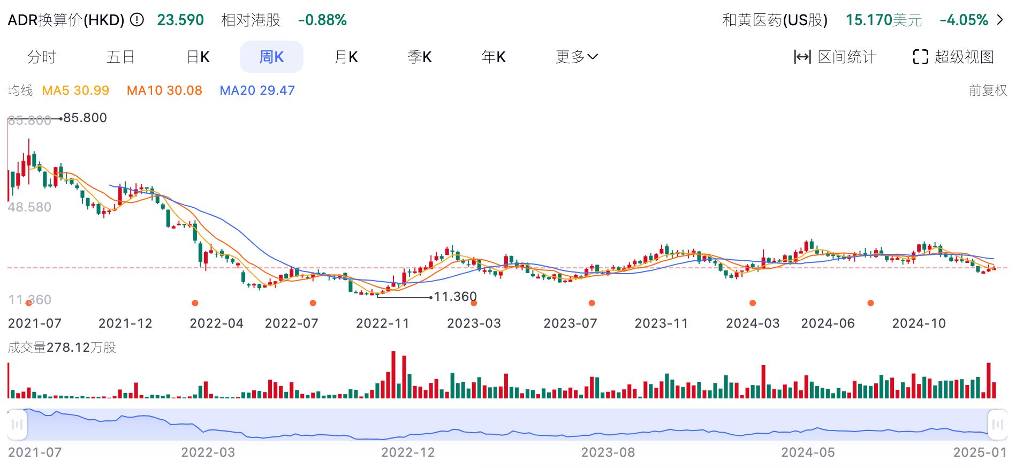Show the 年K yearly chart
This screenshot has width=1016, height=468.
tap(493, 57)
